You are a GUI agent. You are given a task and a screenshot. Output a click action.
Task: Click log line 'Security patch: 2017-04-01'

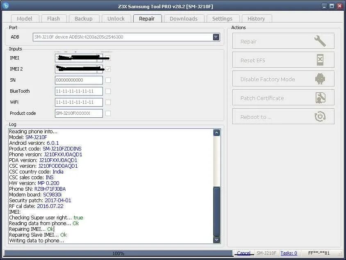[40, 201]
